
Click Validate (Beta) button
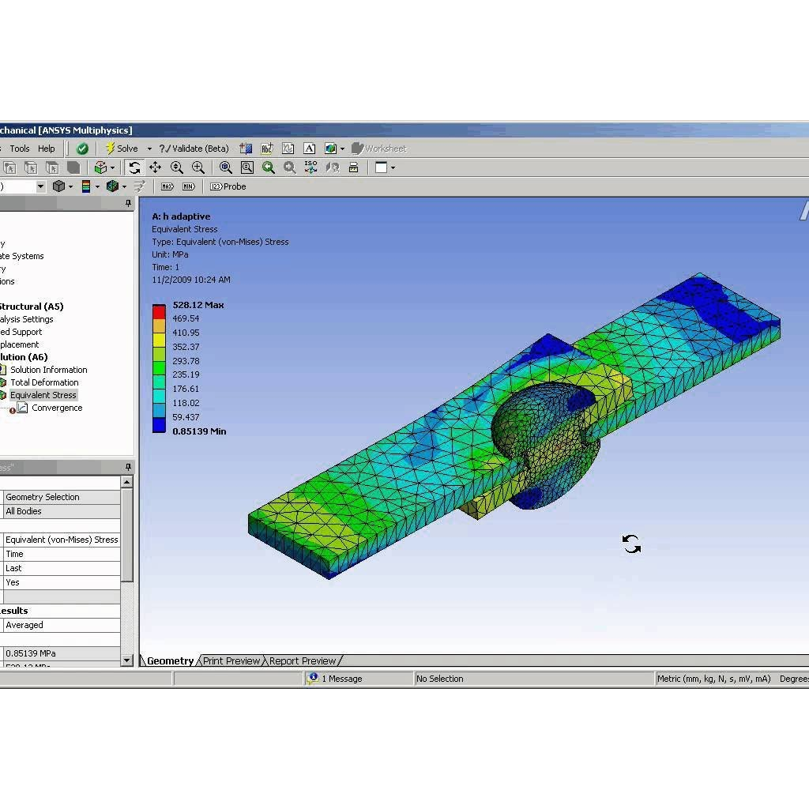tap(194, 149)
